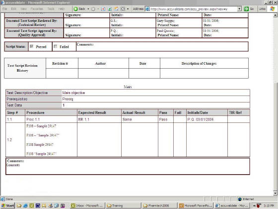Switch to the Training folder taskbar window
Image resolution: width=278 pixels, height=209 pixels.
(x=124, y=206)
